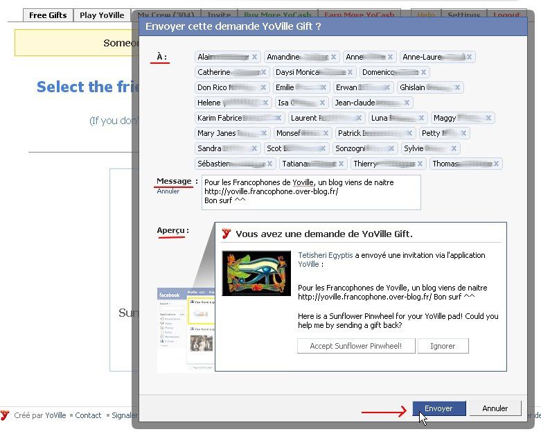Open the Contact link in footer
541x434 pixels.
88,415
